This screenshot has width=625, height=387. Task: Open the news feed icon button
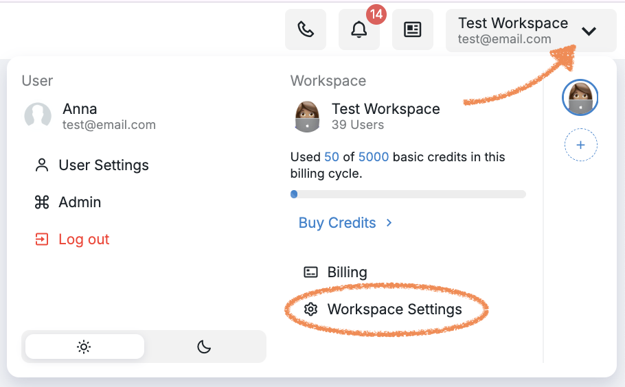pyautogui.click(x=413, y=30)
